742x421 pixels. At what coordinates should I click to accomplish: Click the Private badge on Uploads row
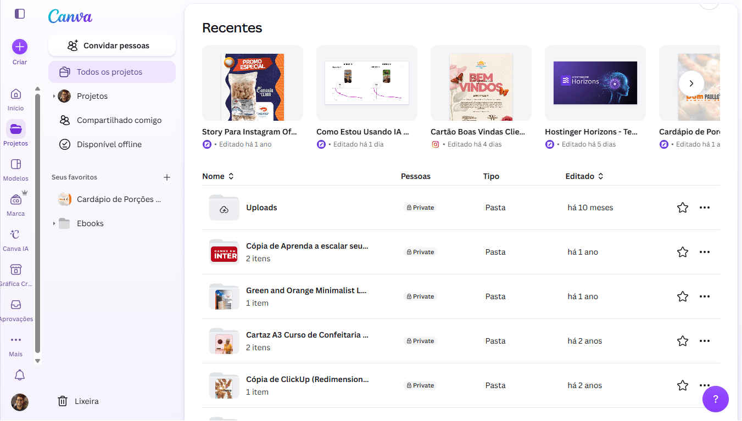(420, 207)
